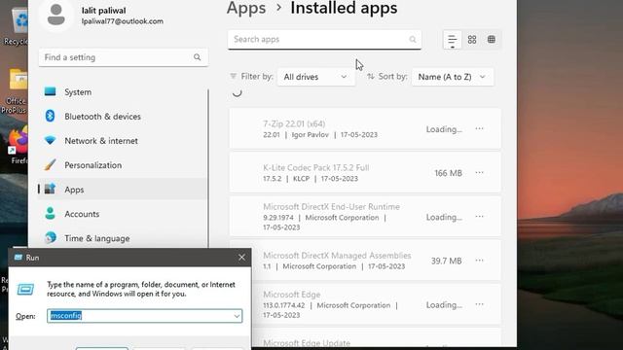Open more options for DirectX Managed Assemblies
This screenshot has width=623, height=350.
point(480,261)
